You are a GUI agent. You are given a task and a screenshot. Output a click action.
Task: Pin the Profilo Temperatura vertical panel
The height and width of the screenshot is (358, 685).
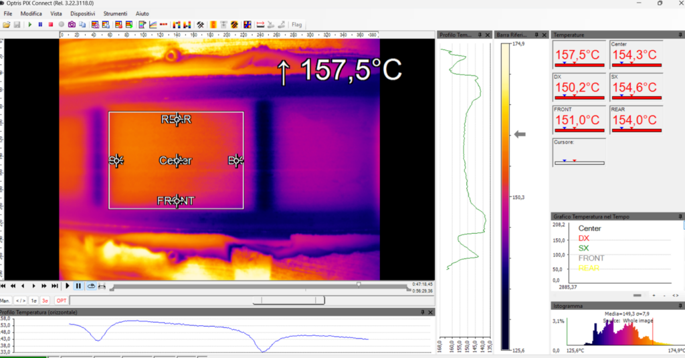click(x=480, y=35)
